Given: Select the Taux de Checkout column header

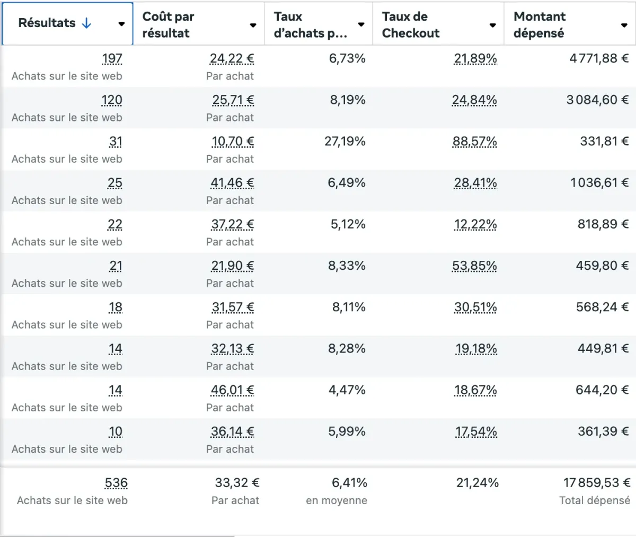Looking at the screenshot, I should 411,25.
